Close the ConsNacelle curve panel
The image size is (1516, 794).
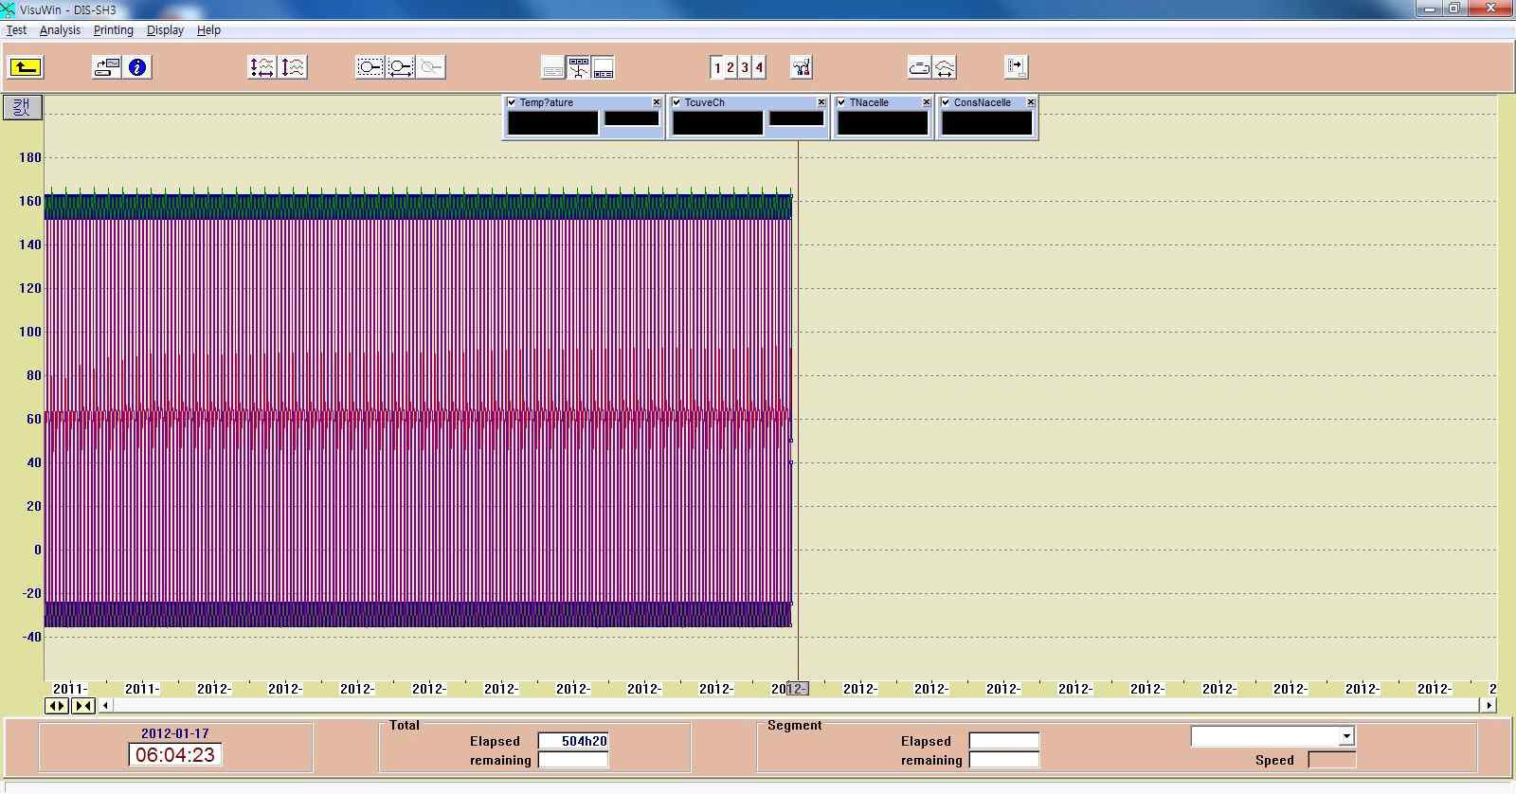(x=1031, y=102)
